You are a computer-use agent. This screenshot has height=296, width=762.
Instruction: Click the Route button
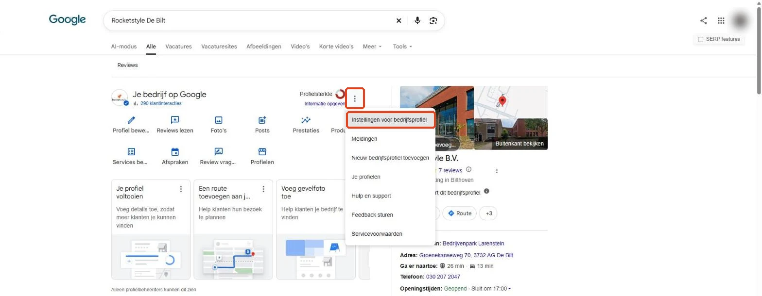coord(459,214)
